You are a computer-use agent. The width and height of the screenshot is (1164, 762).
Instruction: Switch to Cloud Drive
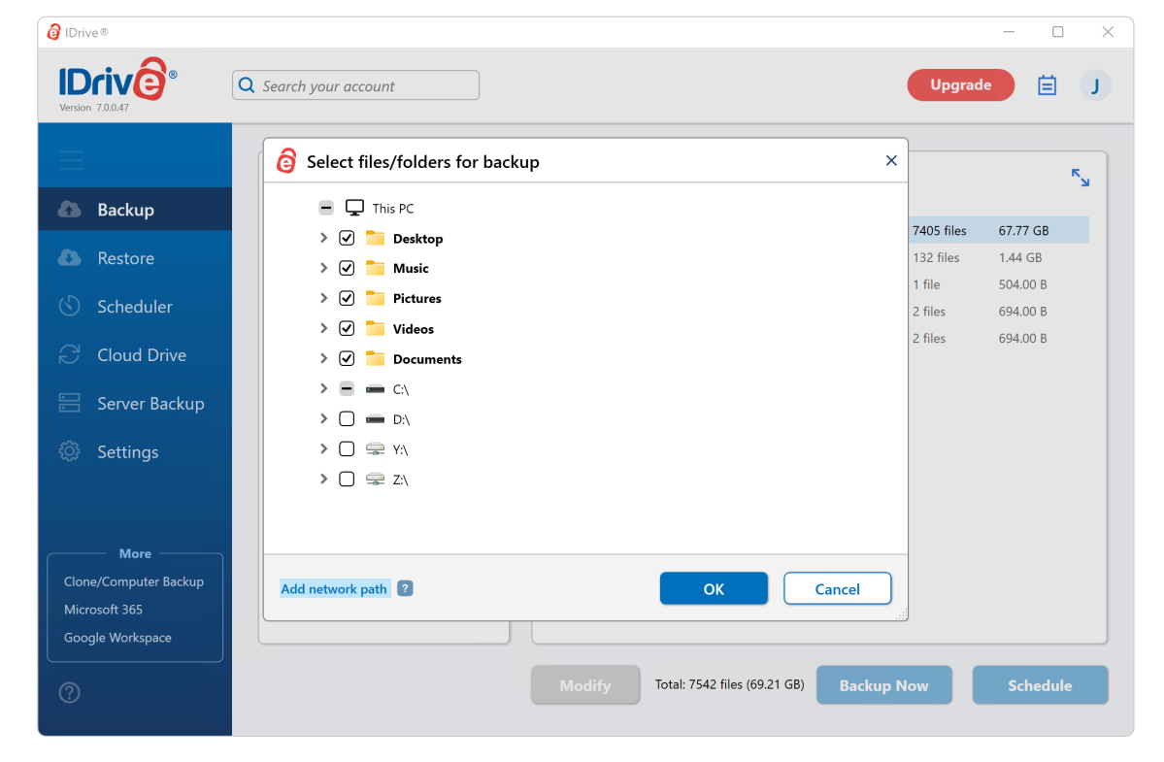click(142, 354)
